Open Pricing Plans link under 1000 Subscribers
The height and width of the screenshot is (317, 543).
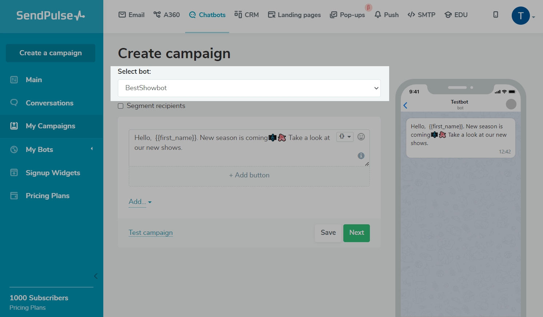coord(28,308)
